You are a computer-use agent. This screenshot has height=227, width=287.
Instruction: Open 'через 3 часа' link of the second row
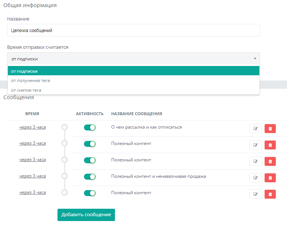(32, 143)
